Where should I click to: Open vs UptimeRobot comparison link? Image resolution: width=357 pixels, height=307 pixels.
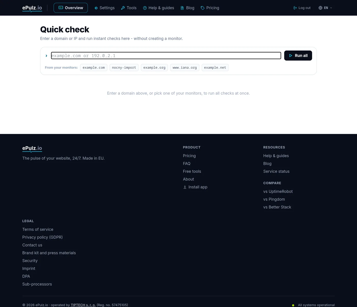point(278,191)
